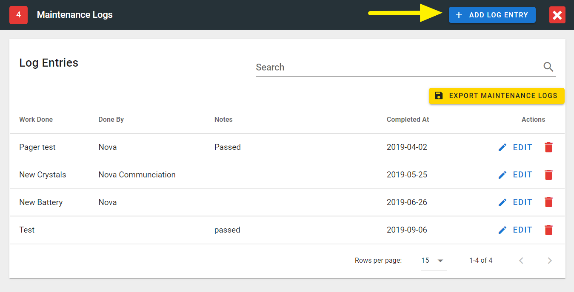Image resolution: width=574 pixels, height=292 pixels.
Task: Edit the New Battery entry
Action: 515,202
